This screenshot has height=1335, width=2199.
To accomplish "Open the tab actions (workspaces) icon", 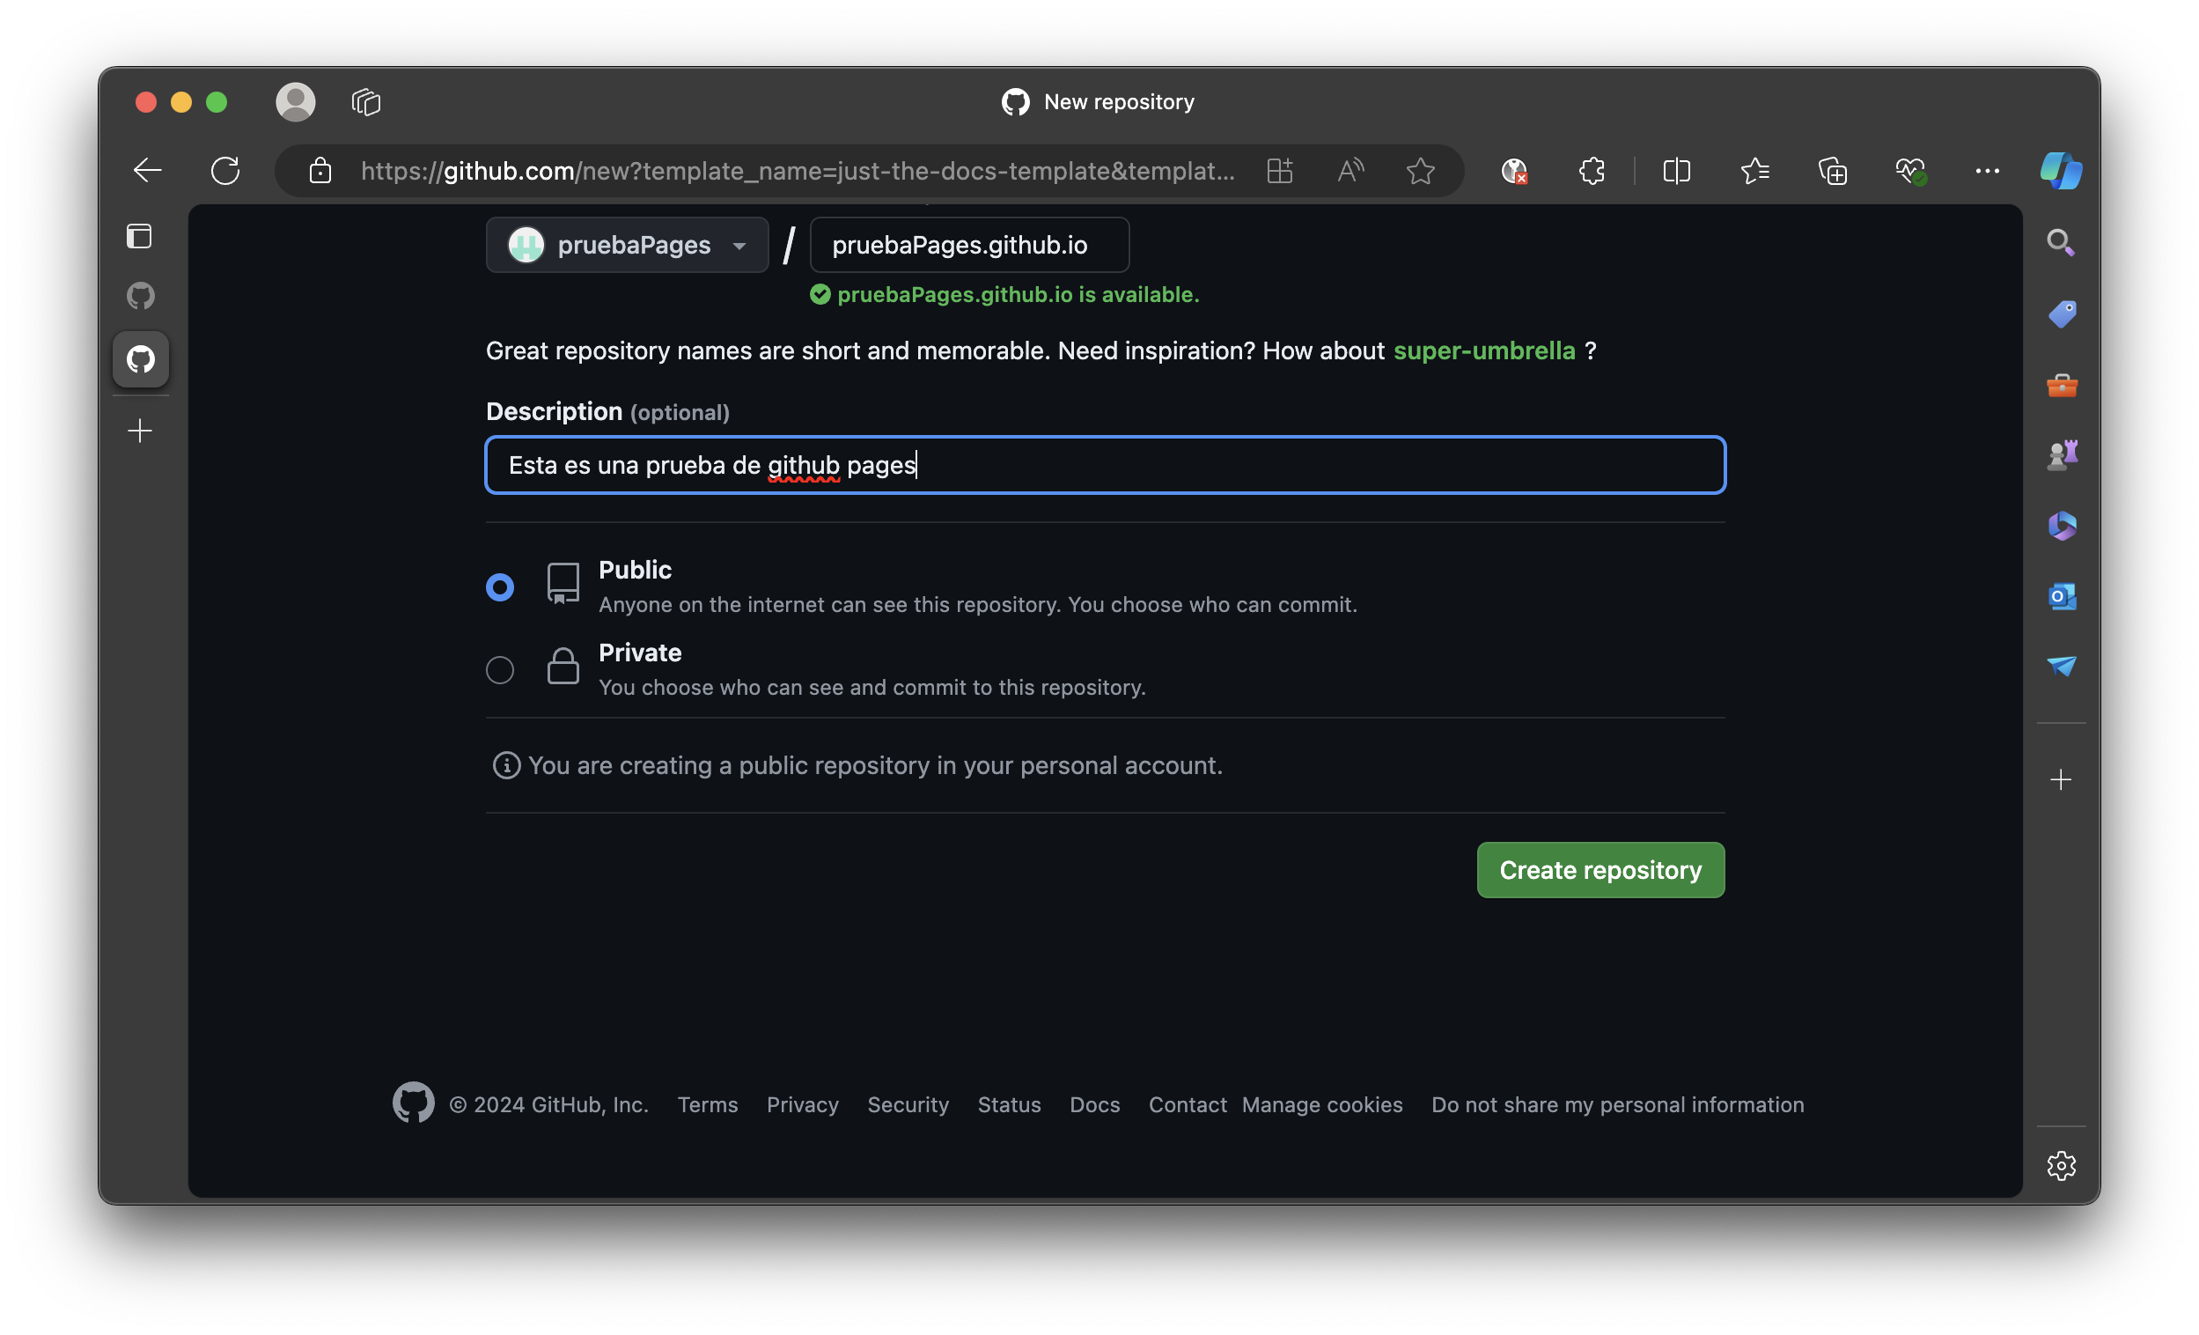I will [x=366, y=102].
